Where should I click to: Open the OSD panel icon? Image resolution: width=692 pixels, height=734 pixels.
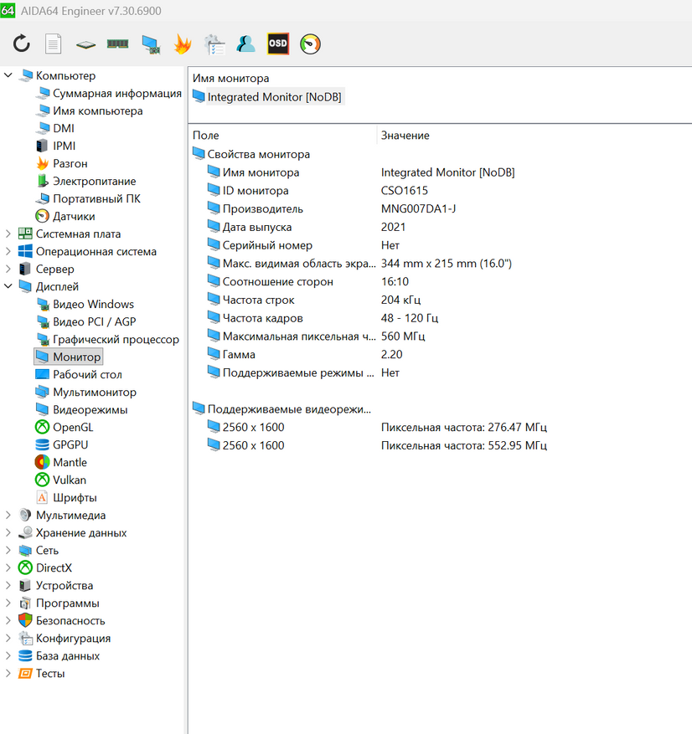[x=278, y=44]
